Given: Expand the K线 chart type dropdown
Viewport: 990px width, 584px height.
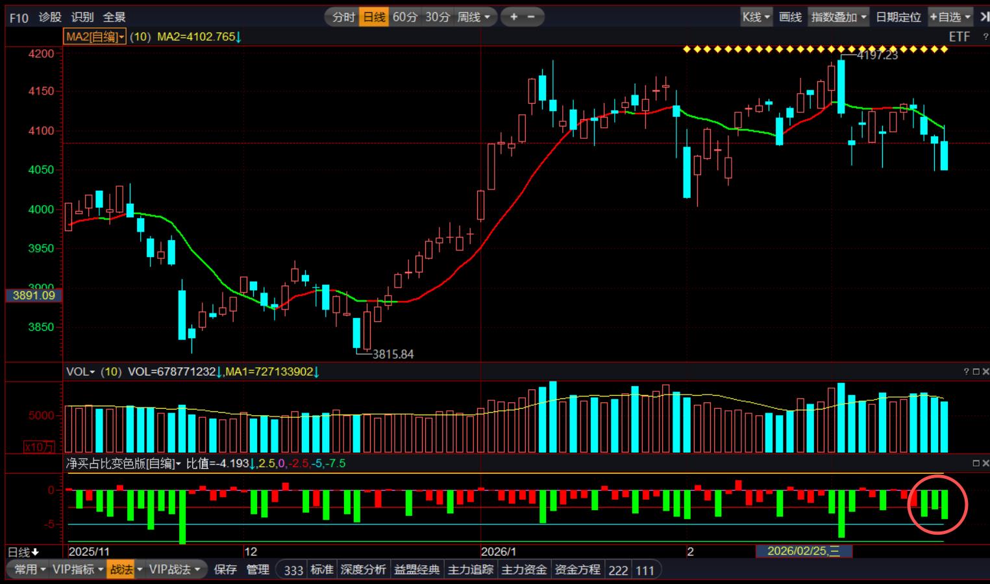Looking at the screenshot, I should coord(756,17).
